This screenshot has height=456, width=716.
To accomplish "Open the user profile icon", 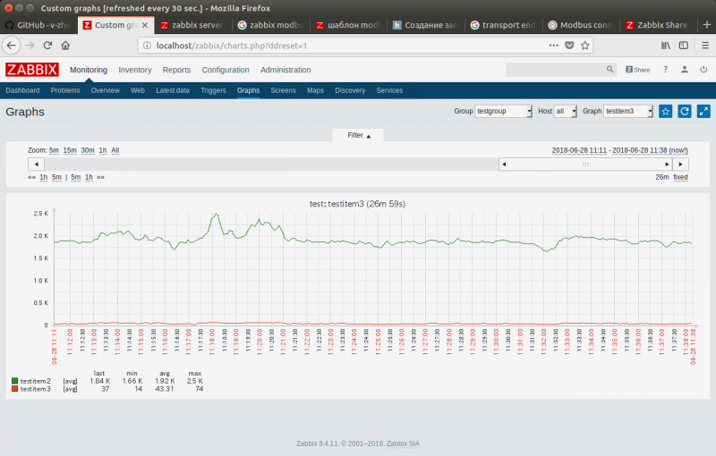I will [685, 69].
